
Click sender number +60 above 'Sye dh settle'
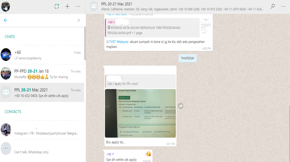pyautogui.click(x=110, y=154)
